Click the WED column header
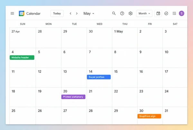Screen dimensions: 193x130 [99, 24]
